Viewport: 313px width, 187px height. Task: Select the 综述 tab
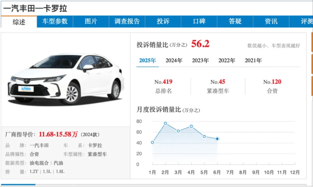(x=19, y=21)
